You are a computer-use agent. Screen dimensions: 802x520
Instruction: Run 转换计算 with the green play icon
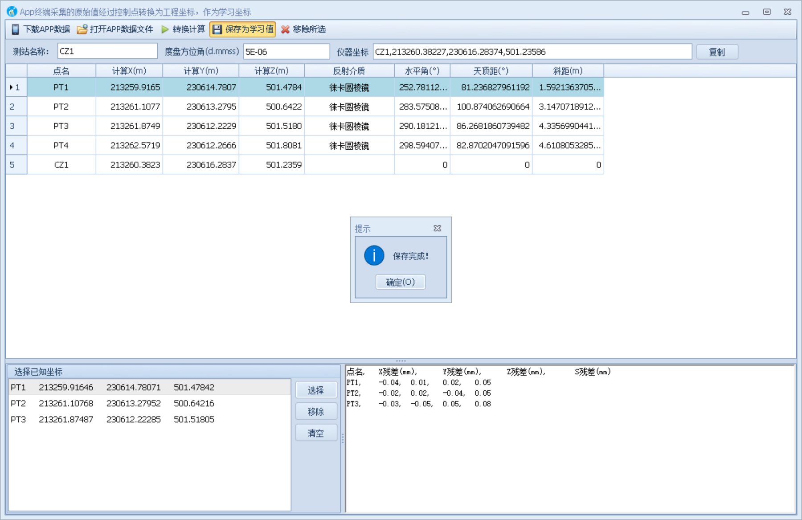[x=165, y=29]
